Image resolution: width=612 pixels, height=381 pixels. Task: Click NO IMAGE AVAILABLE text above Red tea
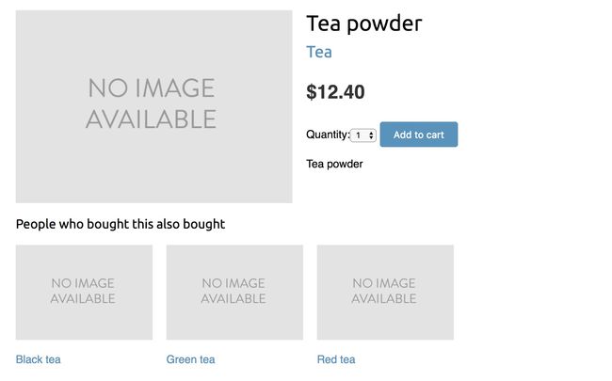384,291
